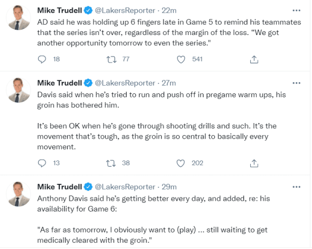Reply to the 6 fingers Game 5 tweet

click(x=42, y=59)
